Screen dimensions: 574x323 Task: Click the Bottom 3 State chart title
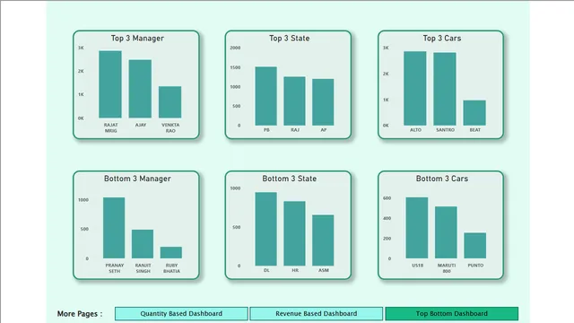tap(290, 179)
